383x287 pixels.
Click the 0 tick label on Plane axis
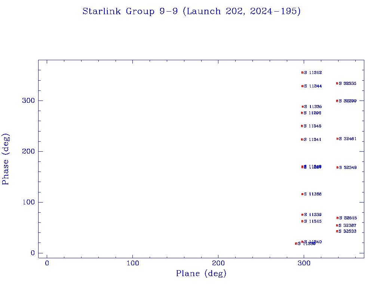(47, 263)
